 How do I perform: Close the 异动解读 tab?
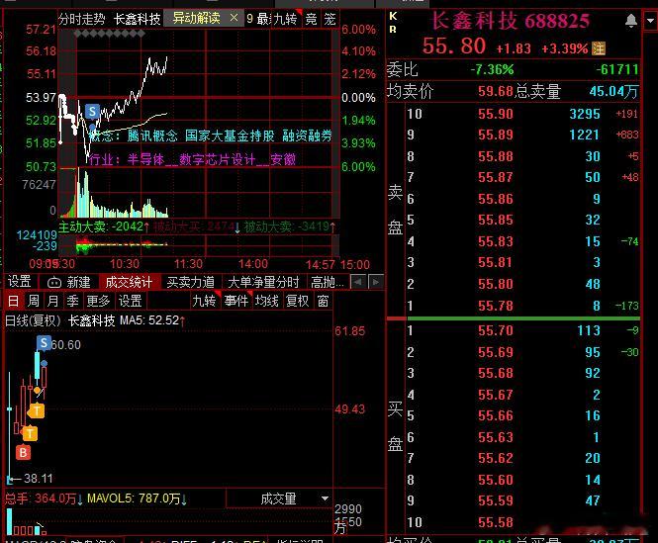click(235, 18)
